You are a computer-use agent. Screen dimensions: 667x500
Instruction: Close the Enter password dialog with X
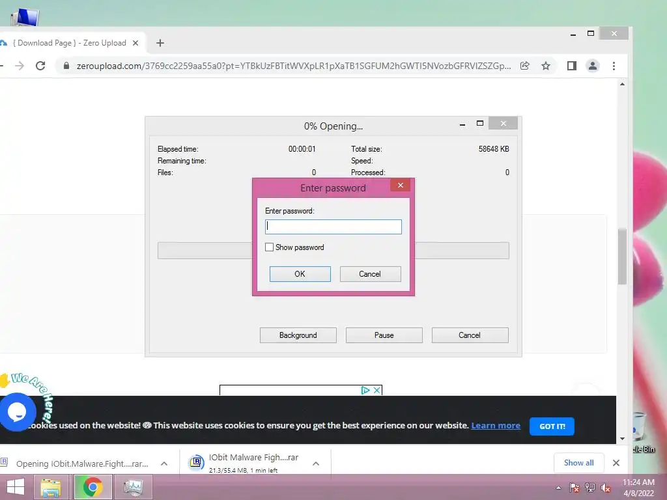pos(401,185)
